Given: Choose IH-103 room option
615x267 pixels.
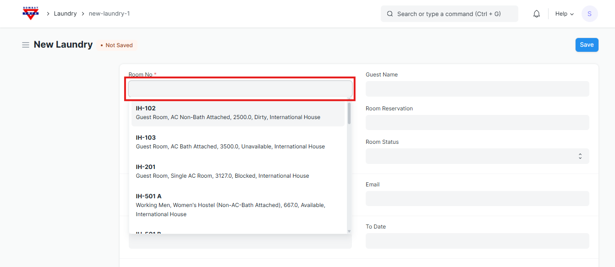Looking at the screenshot, I should (x=238, y=142).
